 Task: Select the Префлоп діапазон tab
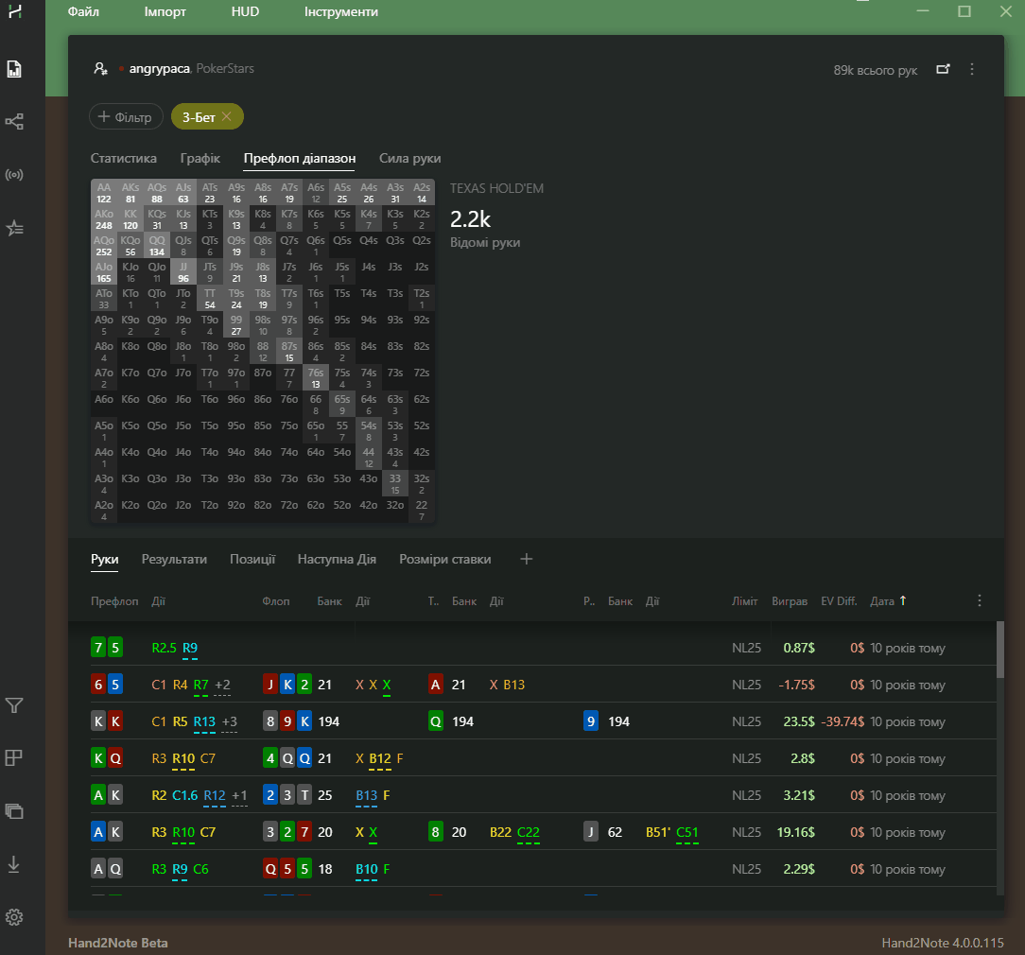coord(300,158)
